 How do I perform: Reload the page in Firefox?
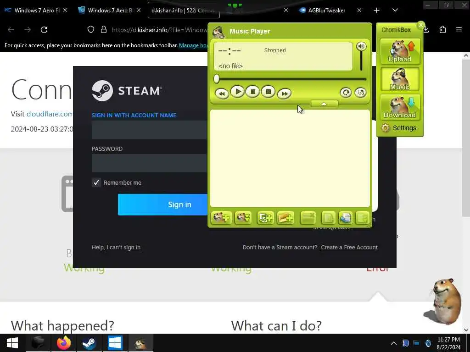pyautogui.click(x=44, y=30)
